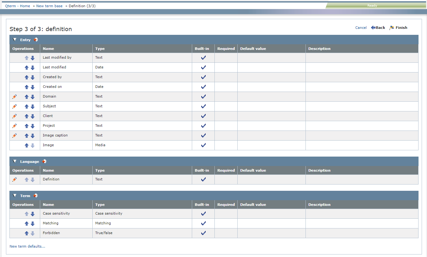Toggle the Built-in check for Case sensitivity
Screen dimensions: 427x257
click(x=203, y=213)
